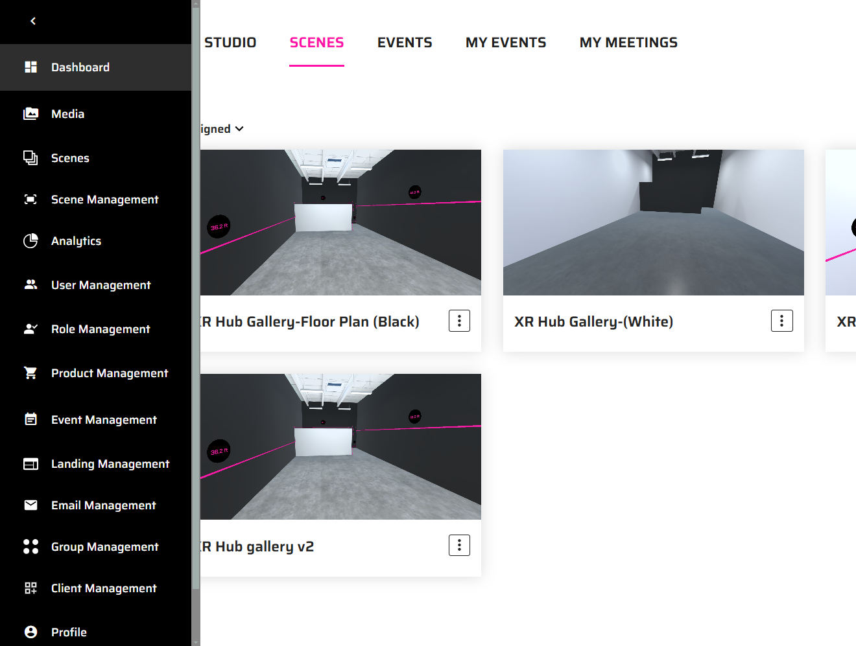Open Profile label in sidebar
Screen dimensions: 856x646
coord(69,632)
